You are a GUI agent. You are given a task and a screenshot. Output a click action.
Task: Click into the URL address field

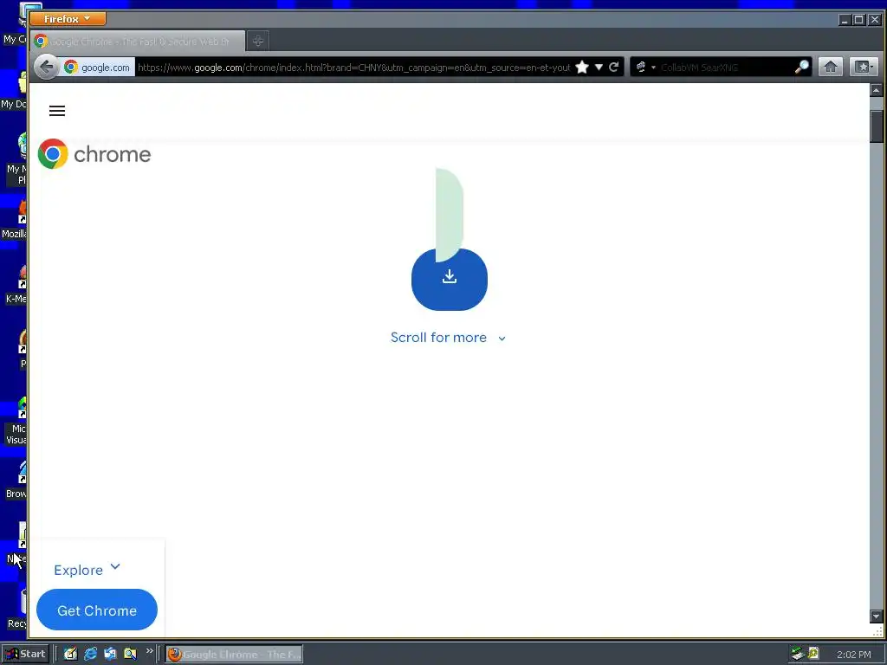coord(353,68)
